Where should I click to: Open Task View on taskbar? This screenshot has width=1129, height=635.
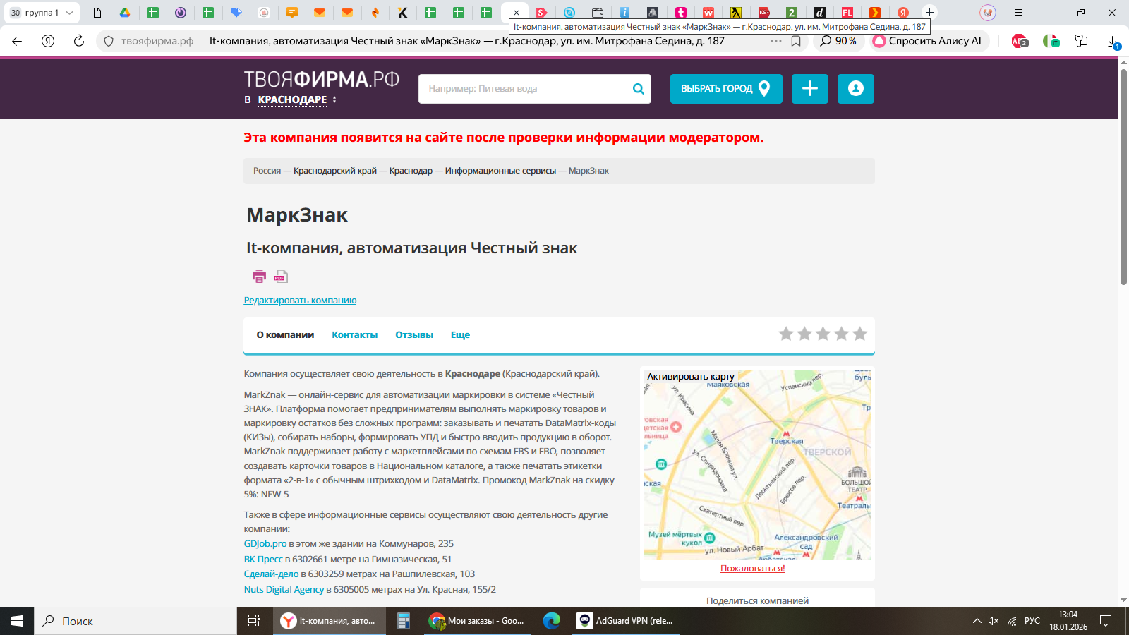[x=254, y=621]
